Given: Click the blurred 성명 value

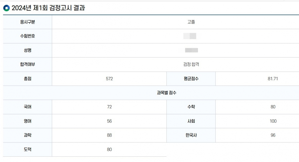Looking at the screenshot, I should 191,50.
